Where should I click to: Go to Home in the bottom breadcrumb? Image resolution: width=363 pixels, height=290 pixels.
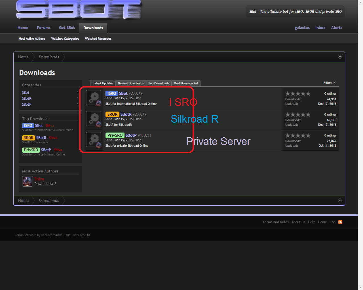tap(23, 201)
